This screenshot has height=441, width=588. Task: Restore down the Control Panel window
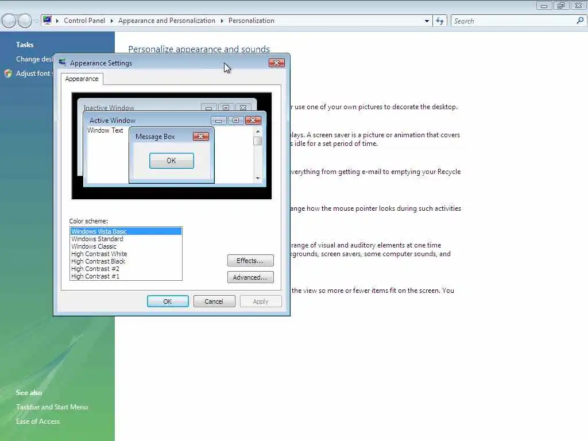pyautogui.click(x=561, y=6)
